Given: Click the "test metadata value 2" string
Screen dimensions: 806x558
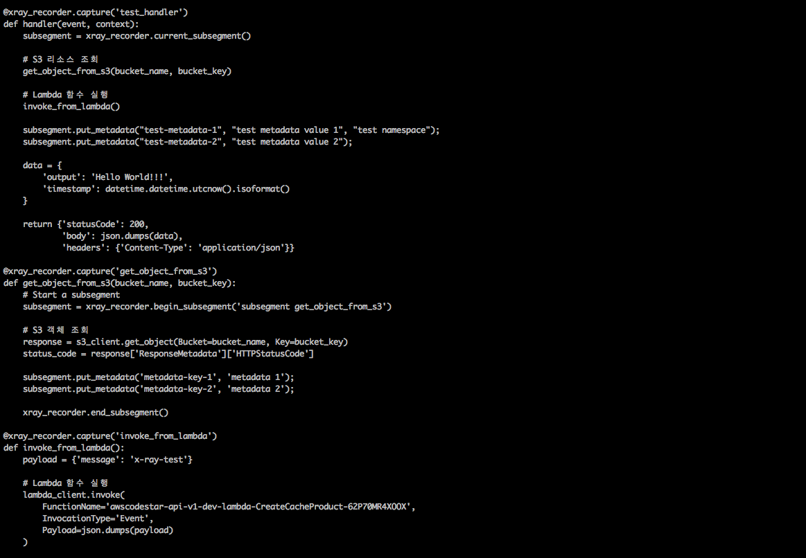Looking at the screenshot, I should click(290, 141).
